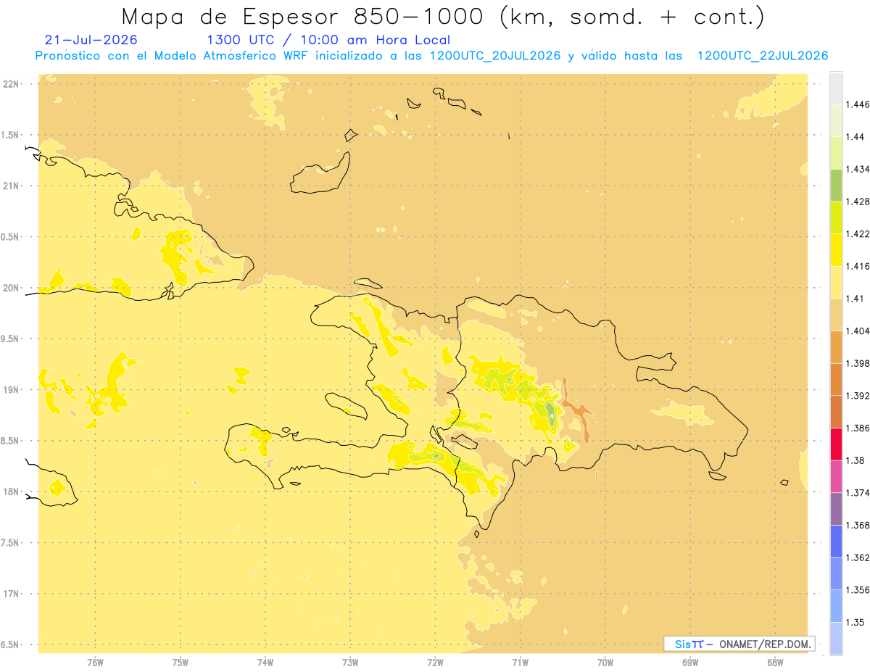Pick the light gray swatch above 1.446
The height and width of the screenshot is (672, 870).
tap(836, 88)
